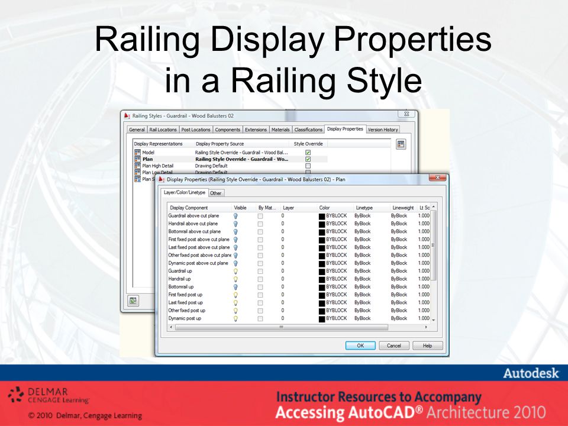Toggle visibility bulb for Last fixed post above cut plane
Screen dimensions: 568x426
click(235, 248)
